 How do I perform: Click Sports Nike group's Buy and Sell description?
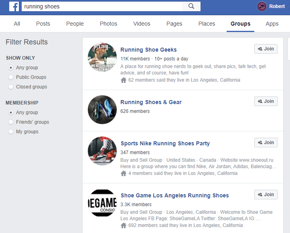pos(198,163)
